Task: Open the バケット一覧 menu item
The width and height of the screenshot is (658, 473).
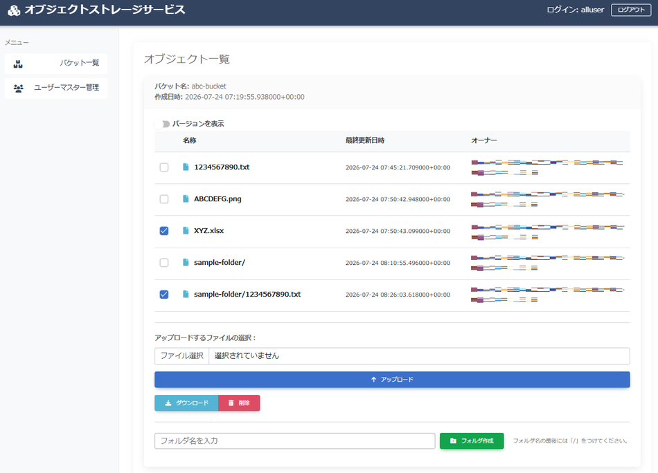Action: 56,64
